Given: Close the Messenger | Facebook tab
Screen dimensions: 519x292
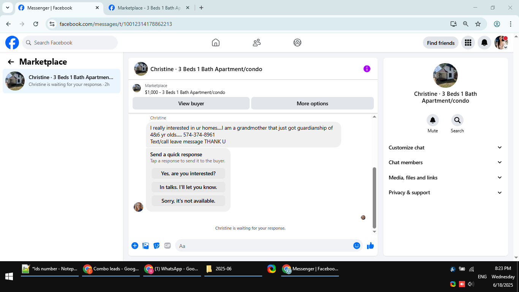Looking at the screenshot, I should click(97, 8).
